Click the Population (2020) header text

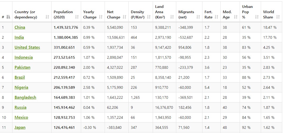pyautogui.click(x=63, y=14)
